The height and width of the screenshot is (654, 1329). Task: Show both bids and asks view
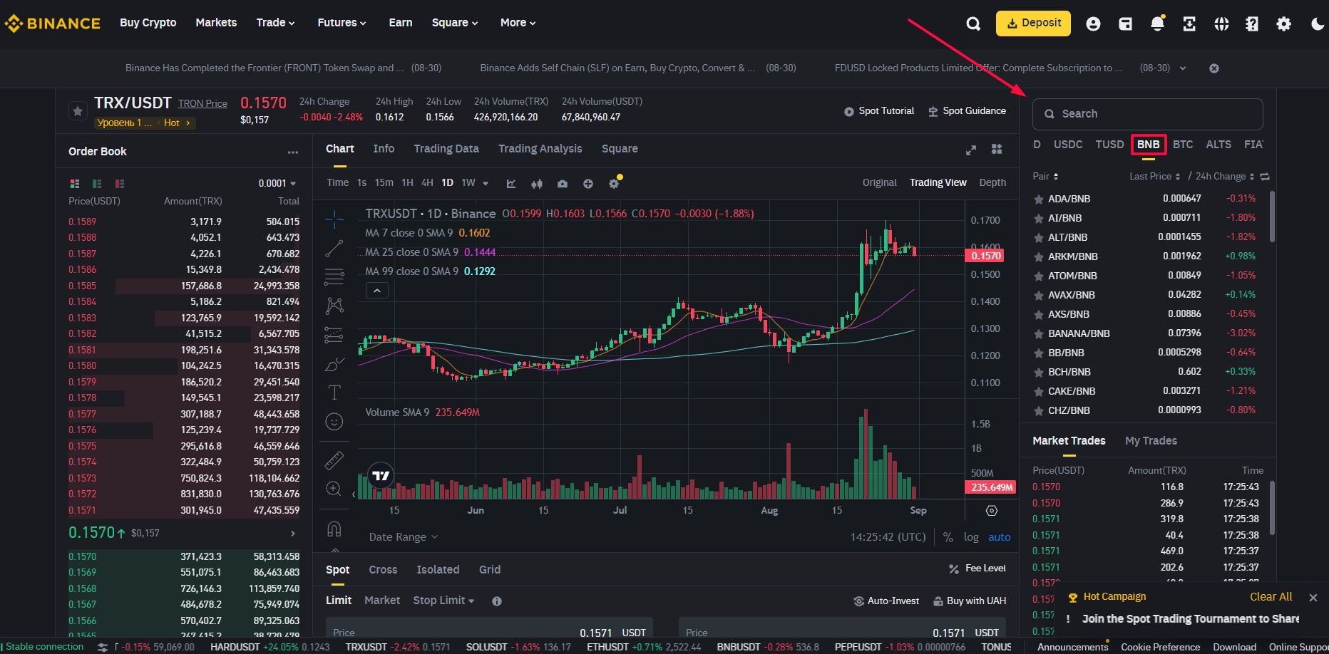pos(74,183)
